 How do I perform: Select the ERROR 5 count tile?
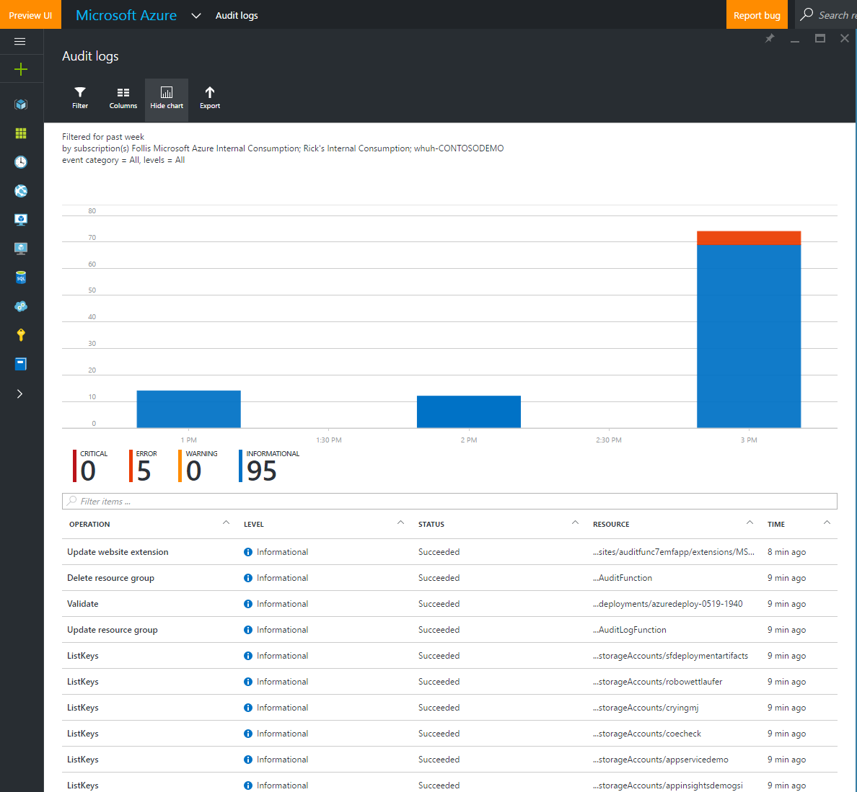pos(144,466)
